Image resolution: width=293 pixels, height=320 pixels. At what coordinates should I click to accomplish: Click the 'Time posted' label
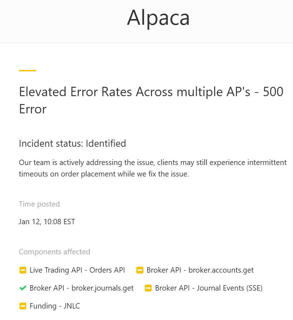tap(39, 204)
